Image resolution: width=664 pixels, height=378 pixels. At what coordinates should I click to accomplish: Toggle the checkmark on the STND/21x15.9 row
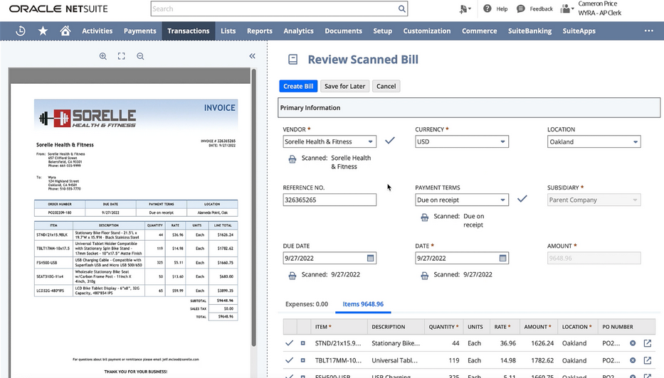coord(289,343)
